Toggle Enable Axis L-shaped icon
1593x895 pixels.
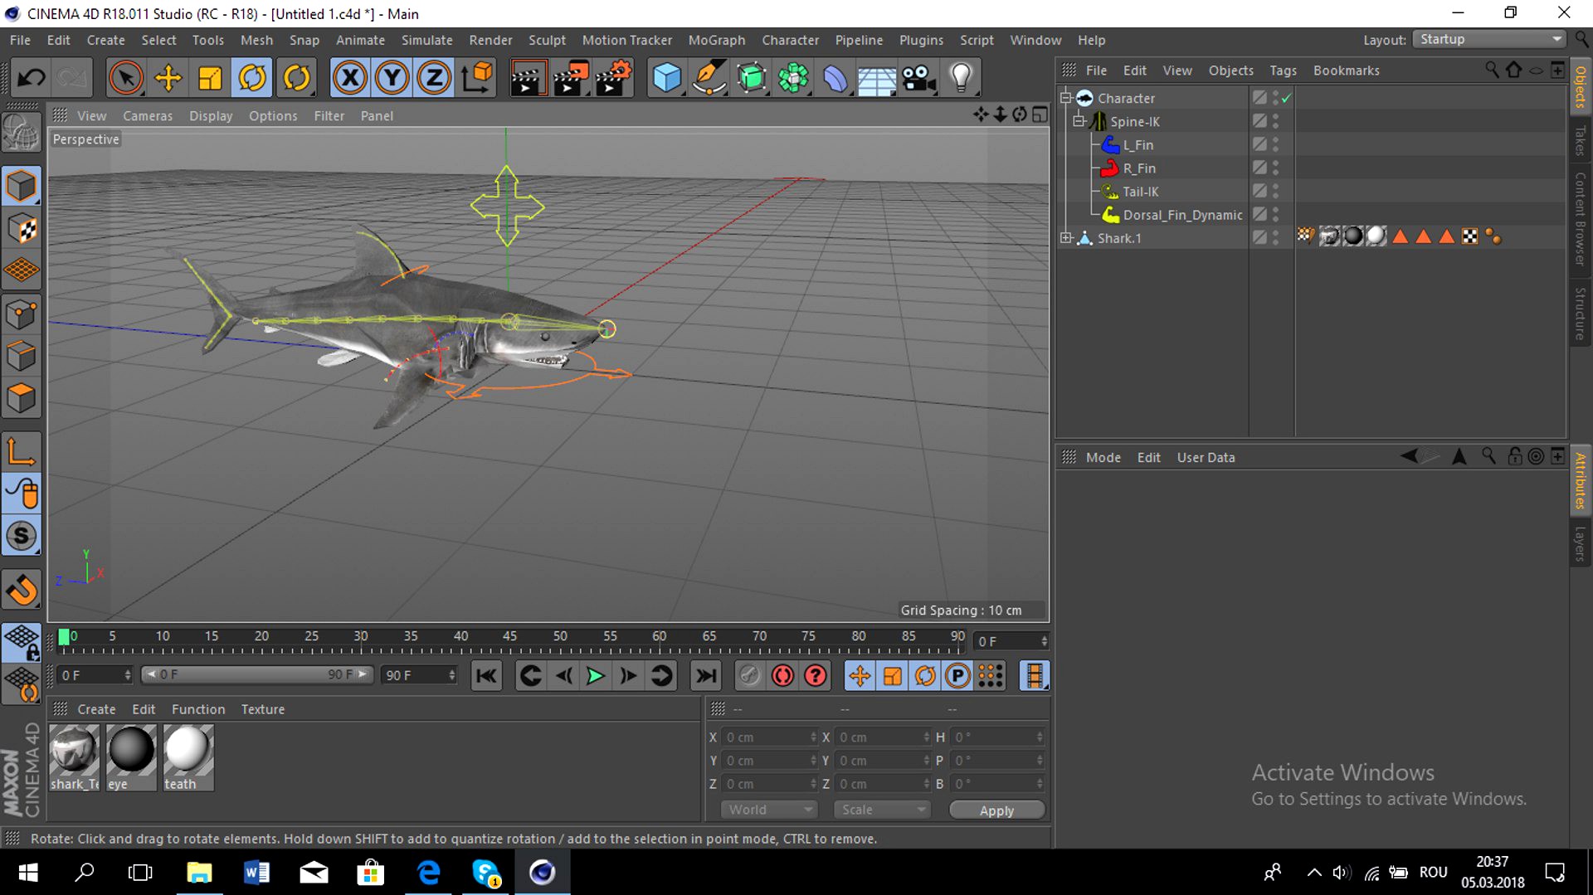(22, 452)
